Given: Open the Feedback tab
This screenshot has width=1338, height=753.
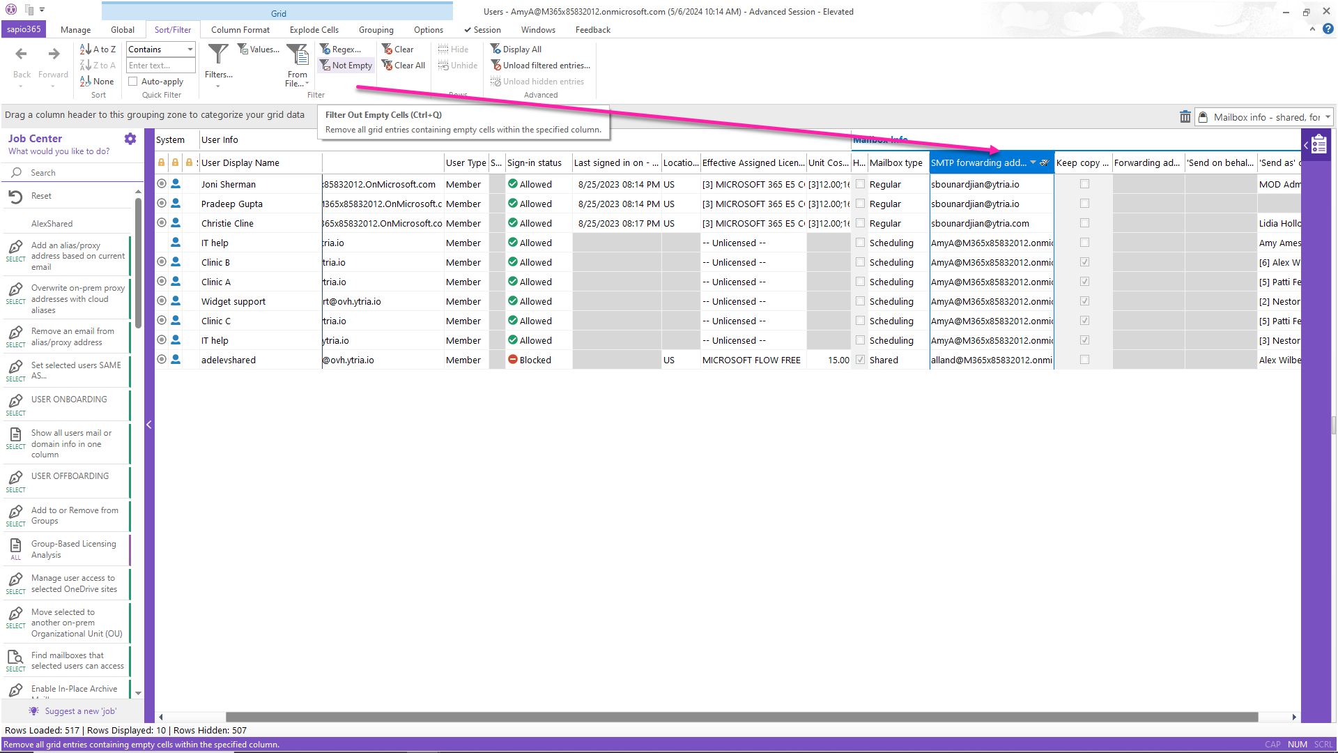Looking at the screenshot, I should pyautogui.click(x=593, y=30).
